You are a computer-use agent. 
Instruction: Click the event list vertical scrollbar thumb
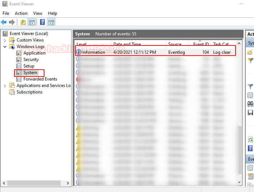click(240, 150)
